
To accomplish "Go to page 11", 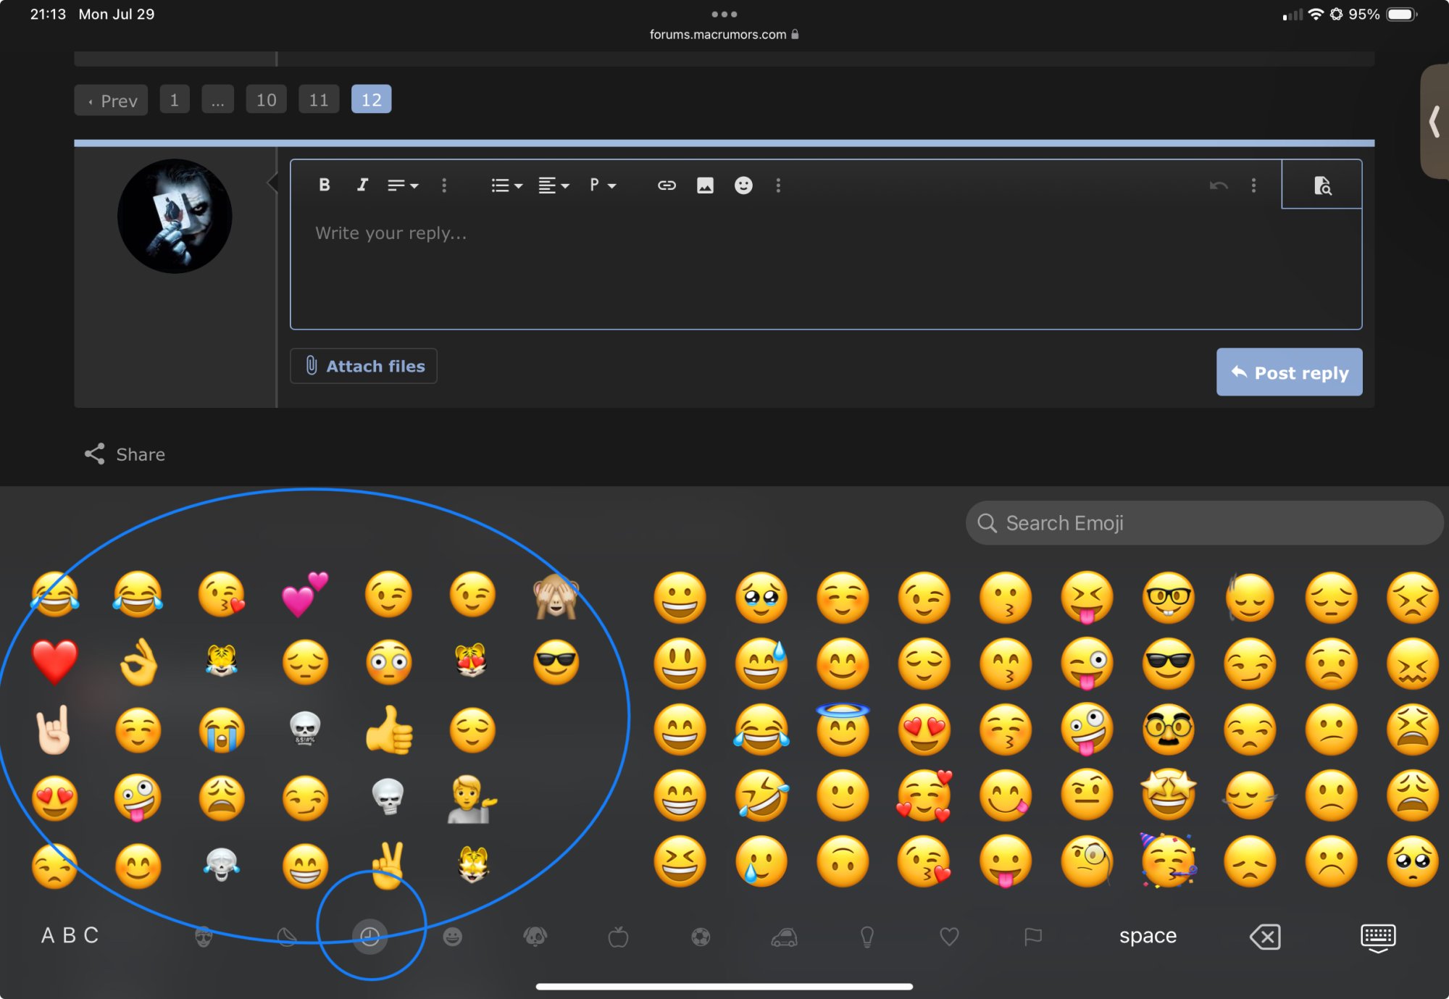I will click(319, 100).
